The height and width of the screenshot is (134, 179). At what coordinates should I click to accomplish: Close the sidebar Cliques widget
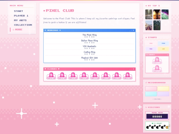(x=167, y=55)
